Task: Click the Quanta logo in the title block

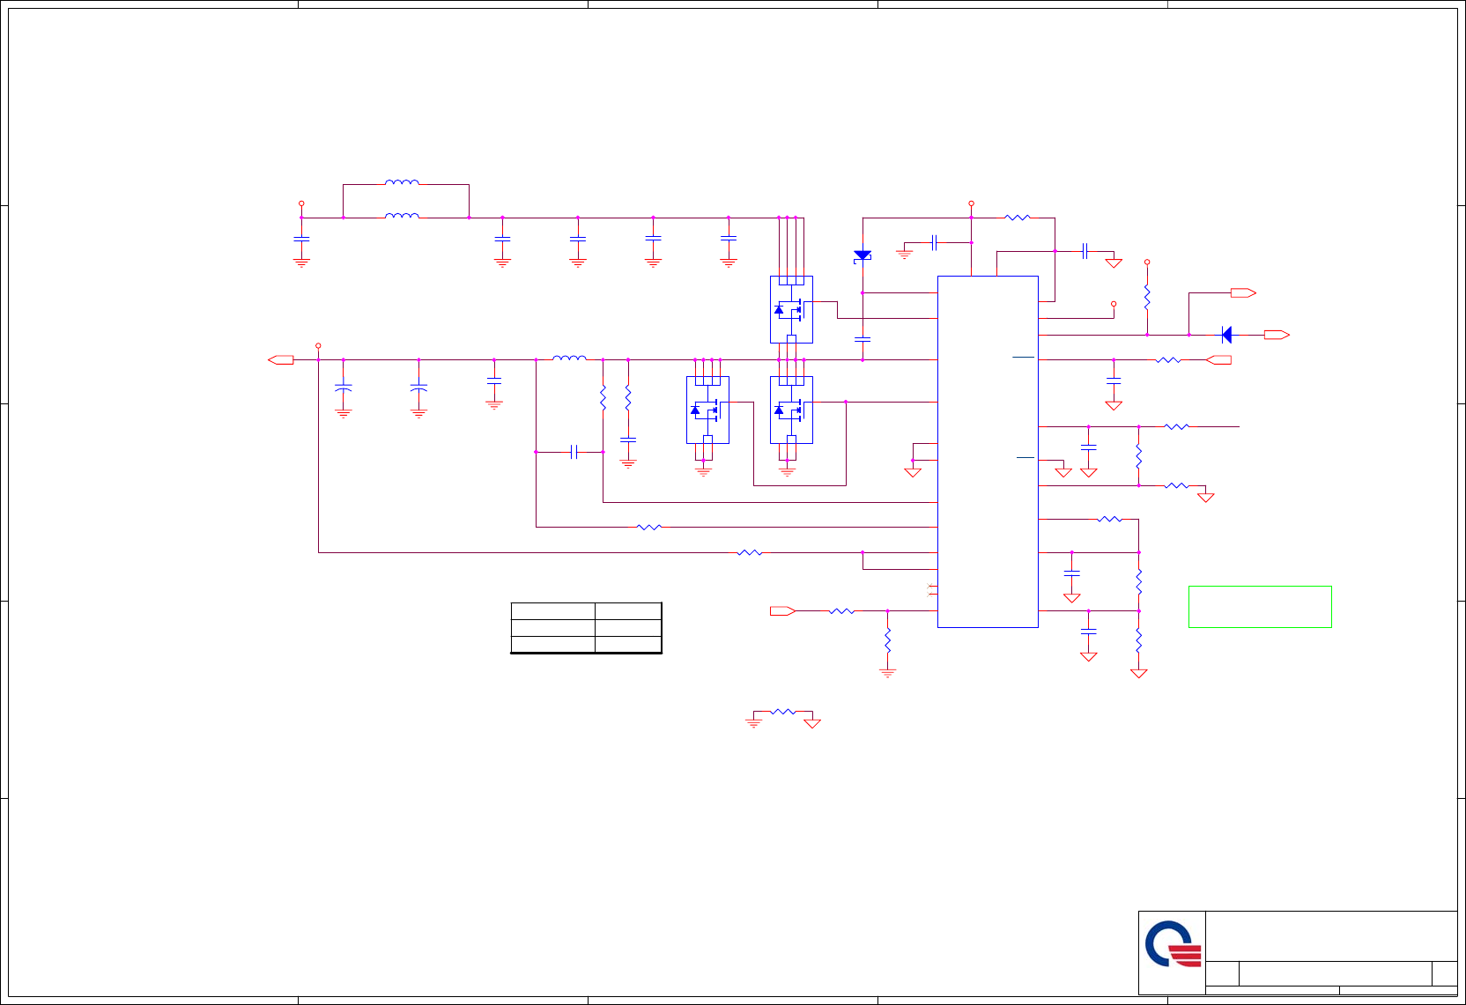Action: point(1173,944)
